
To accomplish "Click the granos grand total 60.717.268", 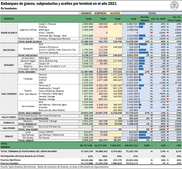I will [86, 146].
